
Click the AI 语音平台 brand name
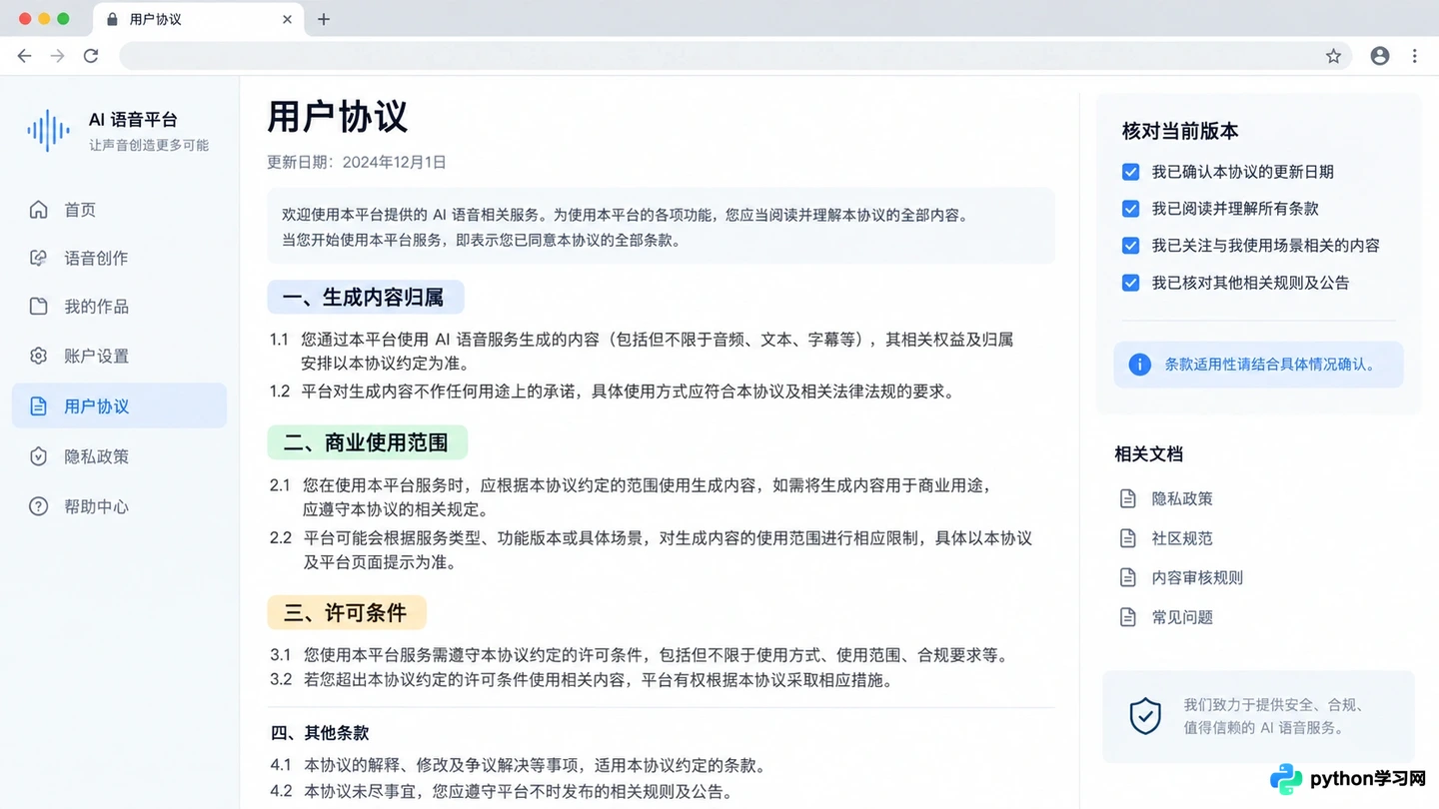(133, 120)
